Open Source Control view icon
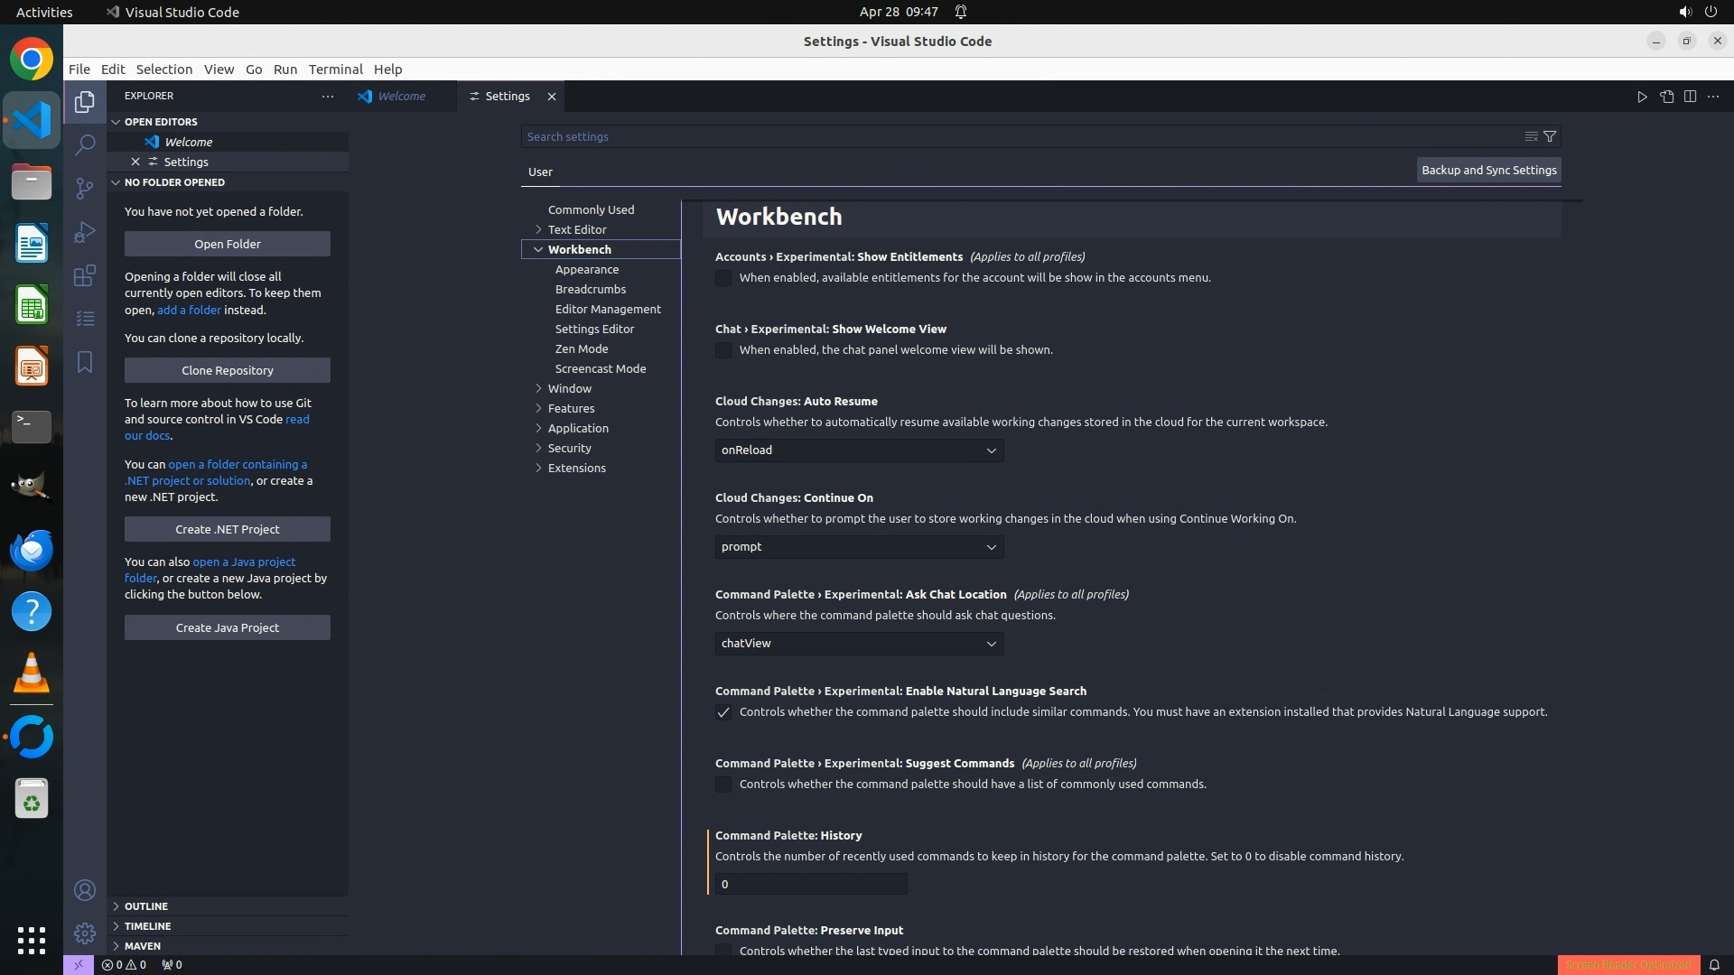 pyautogui.click(x=85, y=188)
